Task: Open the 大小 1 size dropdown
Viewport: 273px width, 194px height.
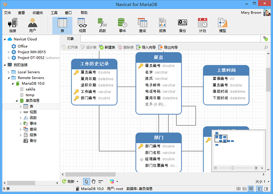Action: [x=262, y=182]
